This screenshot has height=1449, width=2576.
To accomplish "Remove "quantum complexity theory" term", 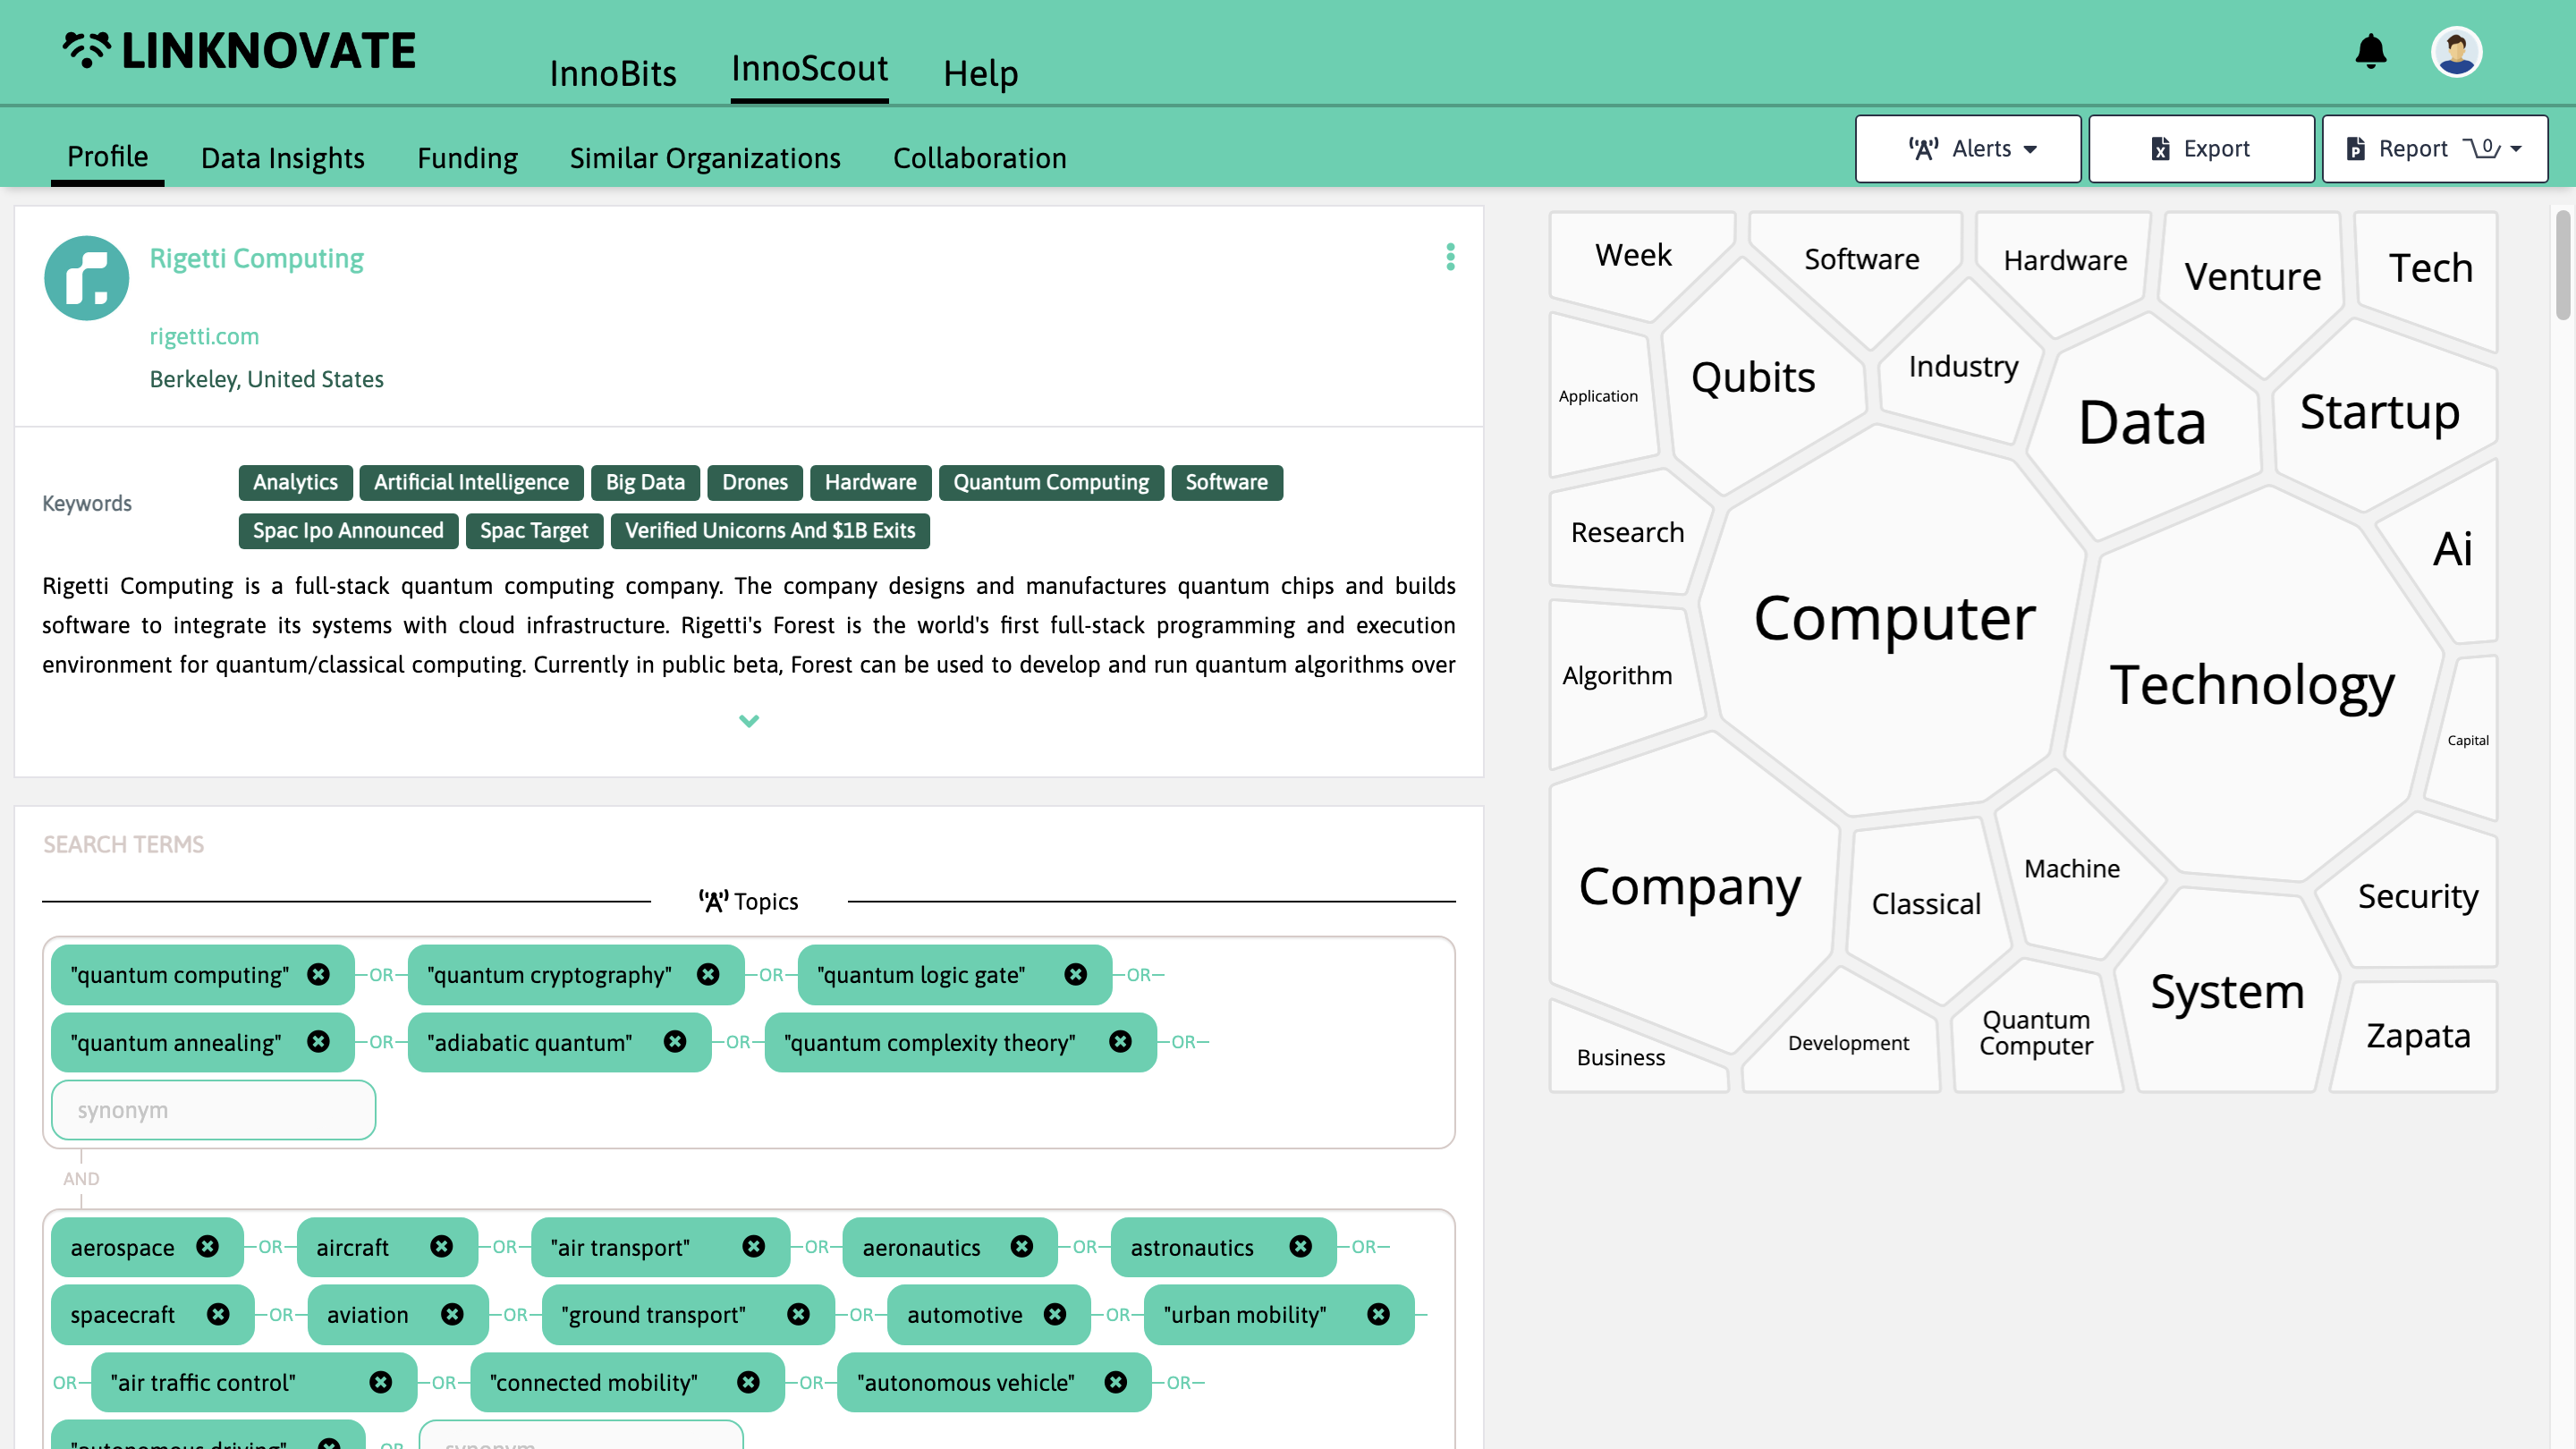I will [x=1120, y=1042].
